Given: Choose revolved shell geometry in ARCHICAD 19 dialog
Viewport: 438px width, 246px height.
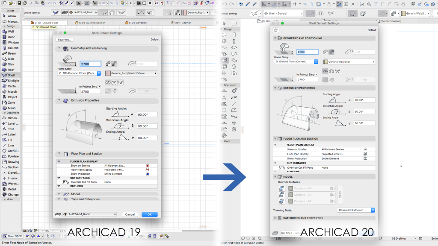Looking at the screenshot, I should click(114, 82).
